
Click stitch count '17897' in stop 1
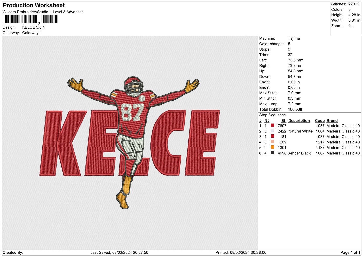coord(281,126)
